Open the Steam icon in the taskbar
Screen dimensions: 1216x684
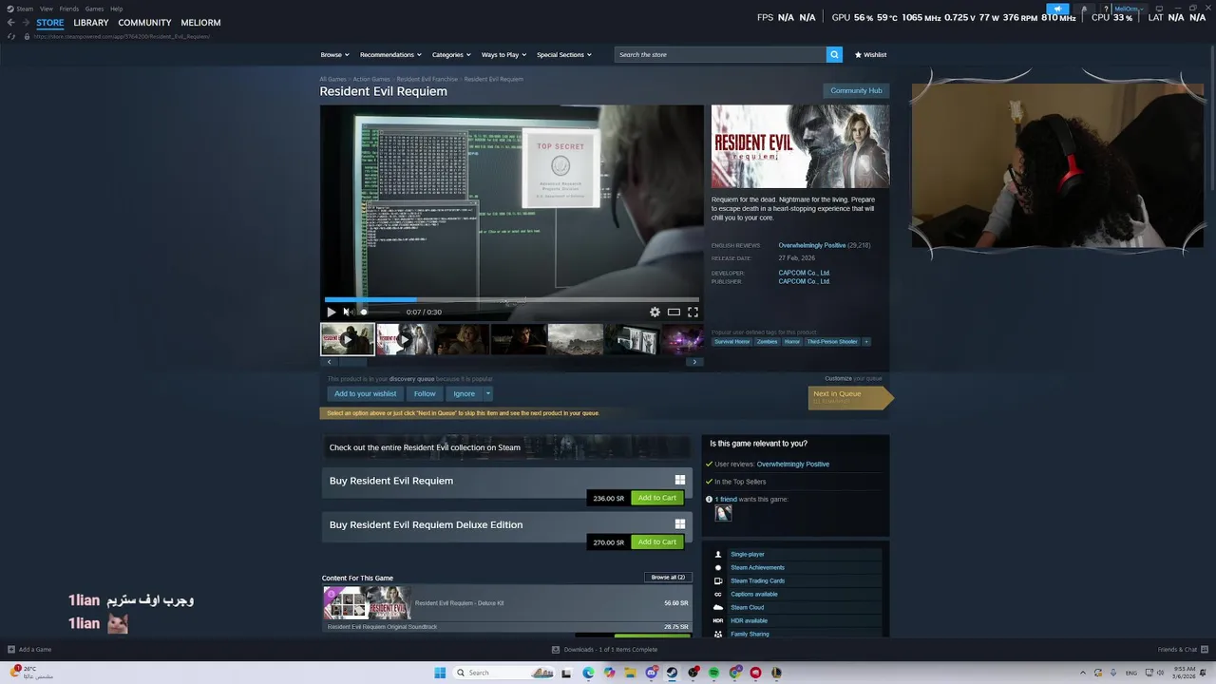coord(672,673)
